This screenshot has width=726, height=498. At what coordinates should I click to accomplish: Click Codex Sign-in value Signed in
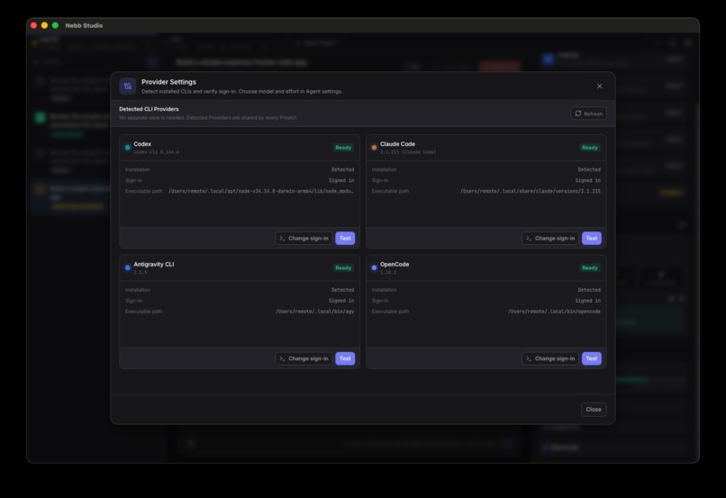click(341, 180)
